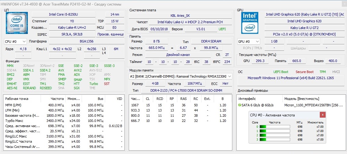Click the Рабочая точка column header

(17, 99)
